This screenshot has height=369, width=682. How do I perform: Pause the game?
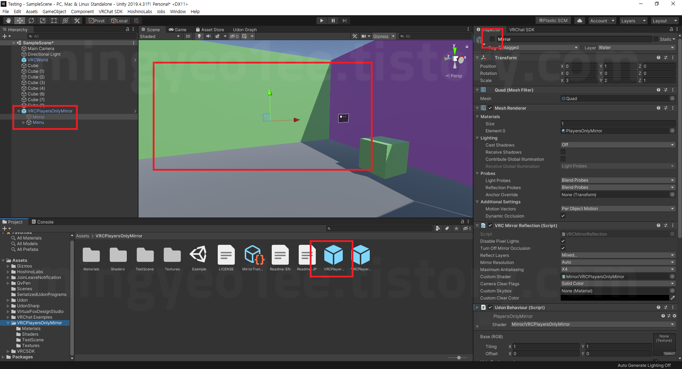333,21
